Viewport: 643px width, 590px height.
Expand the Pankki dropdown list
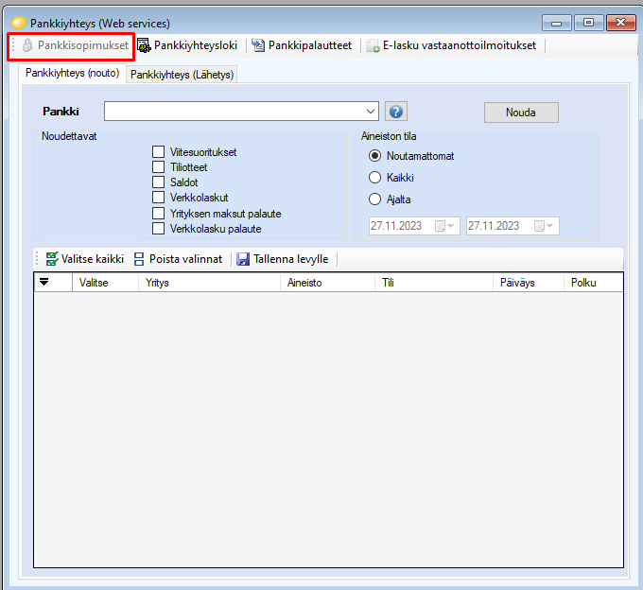click(x=370, y=112)
